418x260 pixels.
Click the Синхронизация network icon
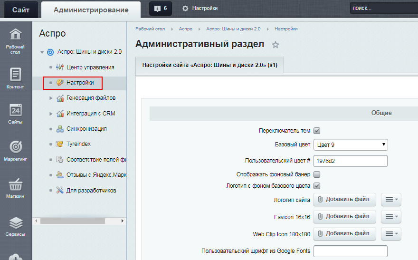click(x=60, y=129)
